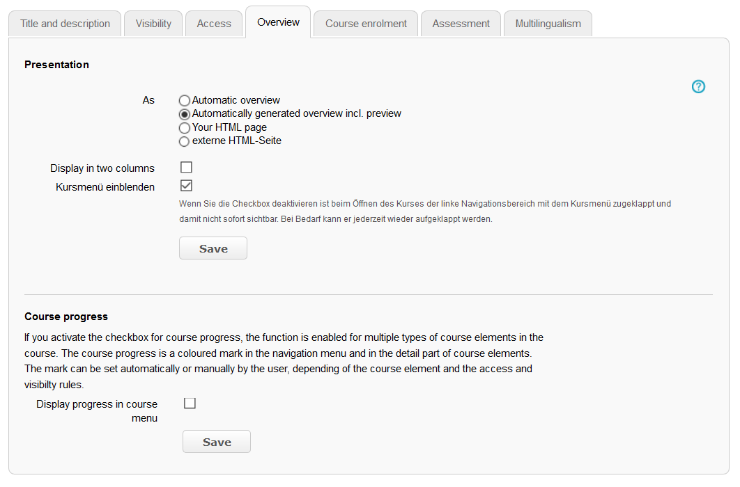
Task: Click the Presentation section heading
Action: pyautogui.click(x=56, y=64)
